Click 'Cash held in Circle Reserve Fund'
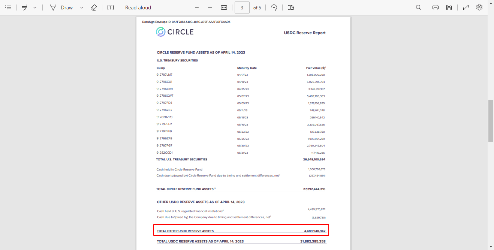 pos(180,169)
